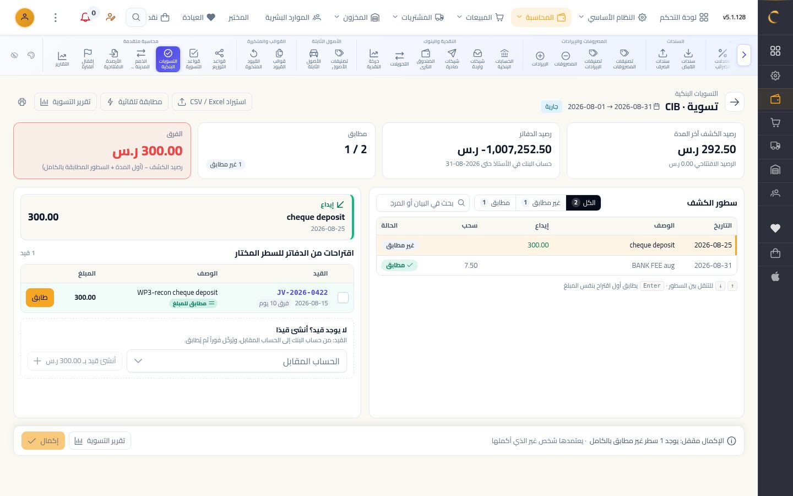Viewport: 793px width, 496px height.
Task: Open Payment Vouchers (سندات الصرف) icon
Action: point(662,59)
